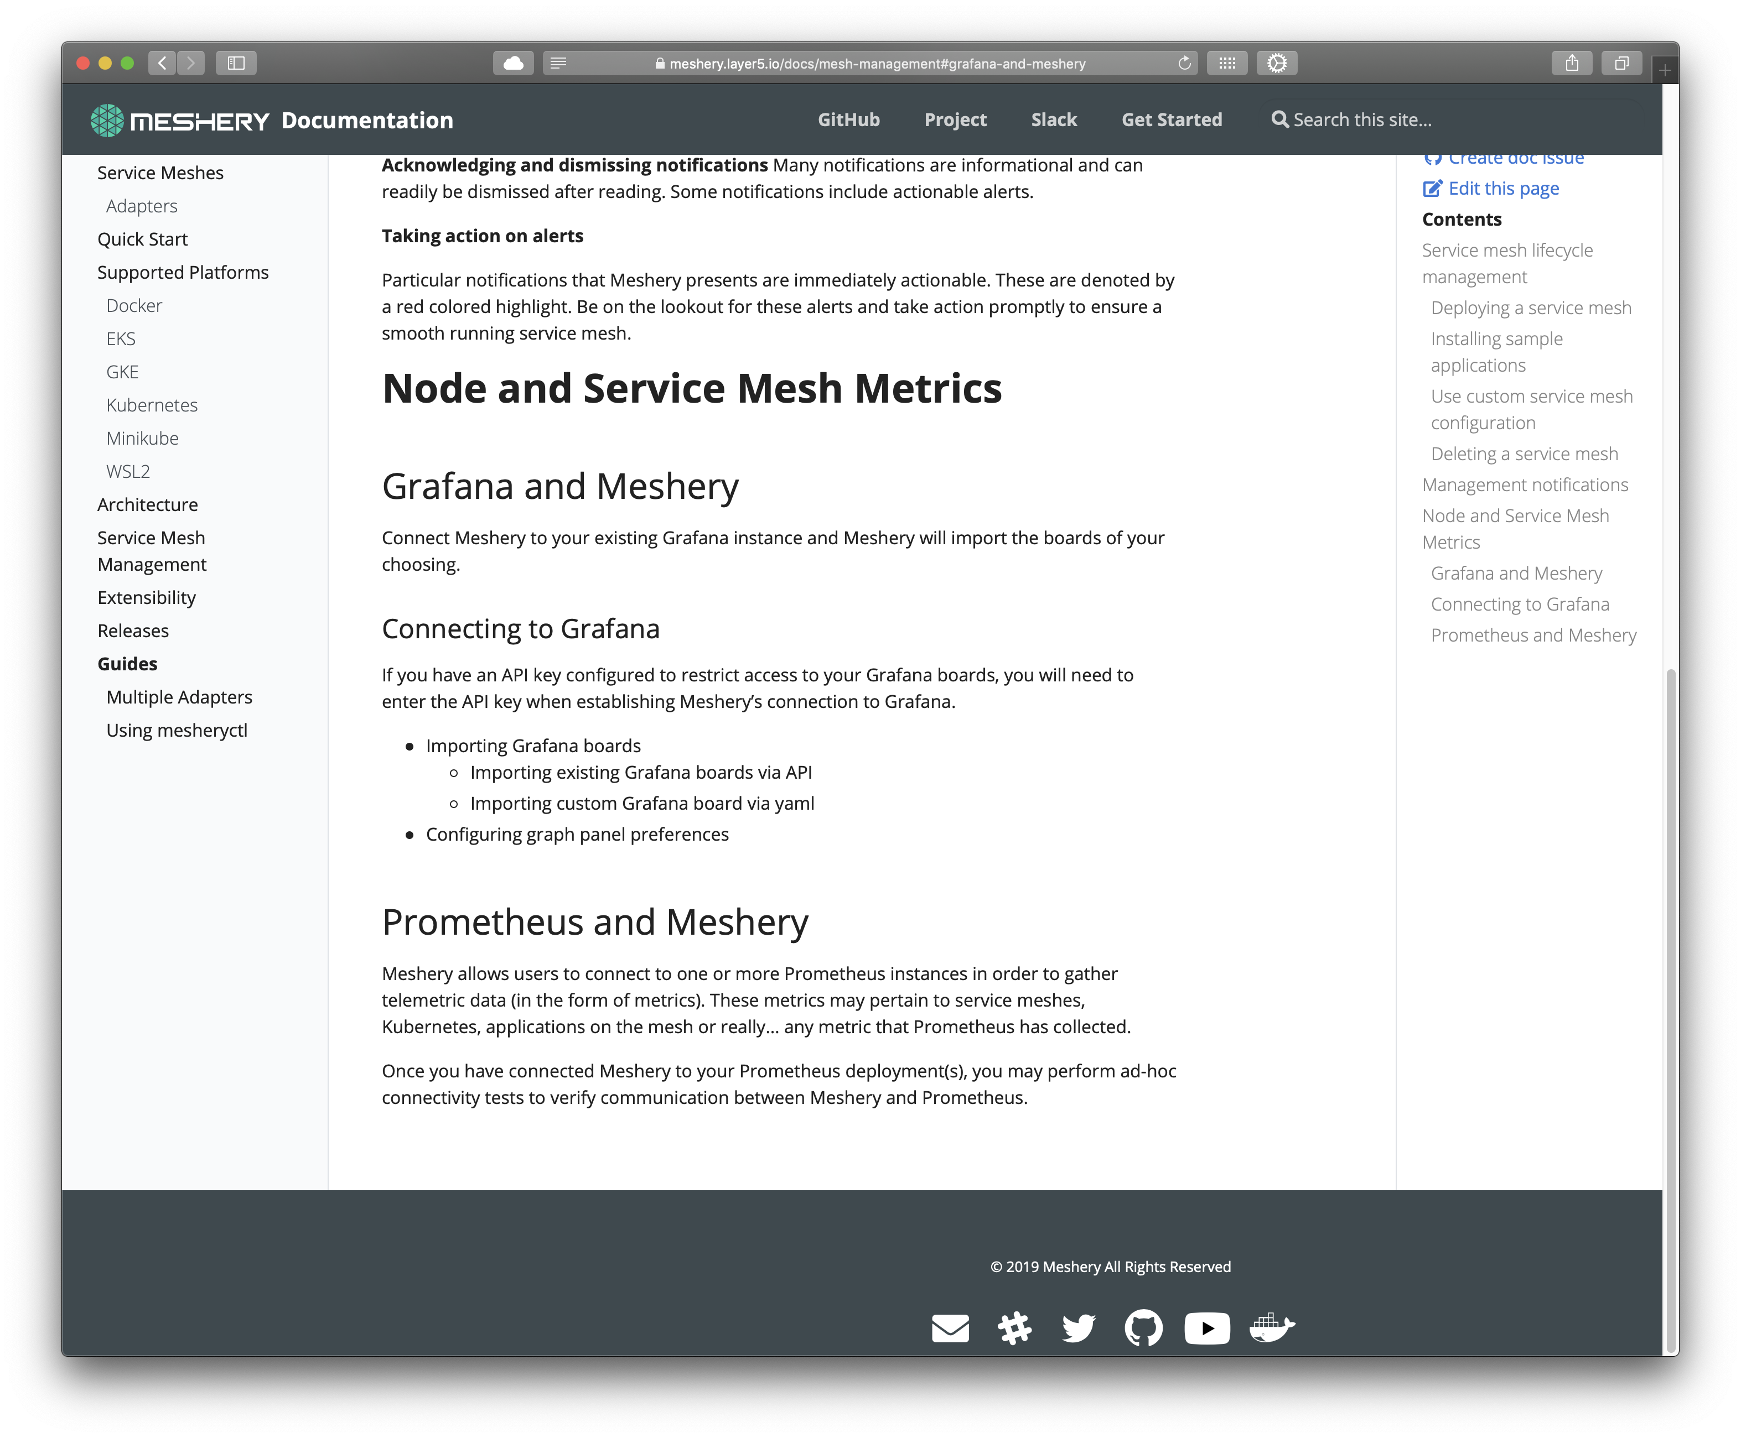This screenshot has height=1438, width=1741.
Task: Open the gear extension icon in toolbar
Action: tap(1277, 63)
